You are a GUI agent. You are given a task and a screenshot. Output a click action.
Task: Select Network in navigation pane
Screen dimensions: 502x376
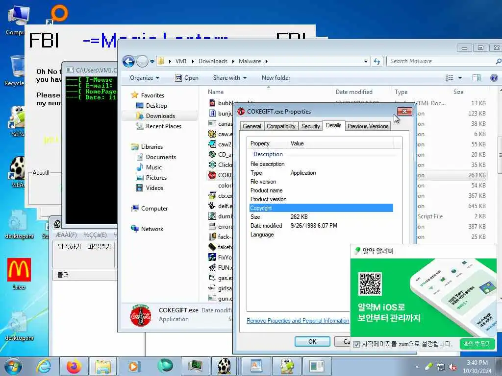pyautogui.click(x=152, y=229)
